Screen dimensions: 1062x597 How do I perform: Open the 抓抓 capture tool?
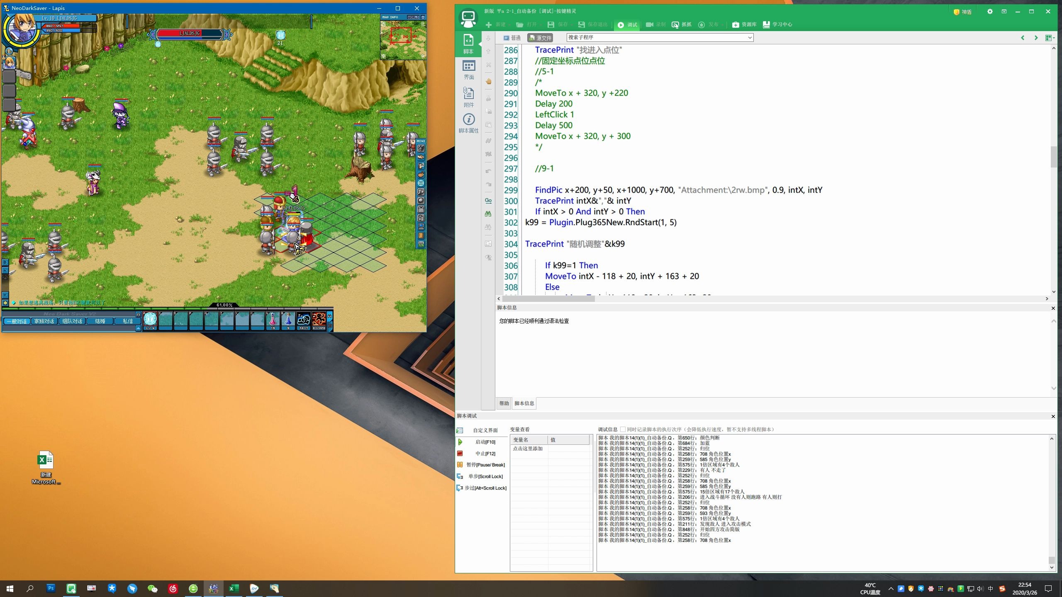click(x=681, y=25)
